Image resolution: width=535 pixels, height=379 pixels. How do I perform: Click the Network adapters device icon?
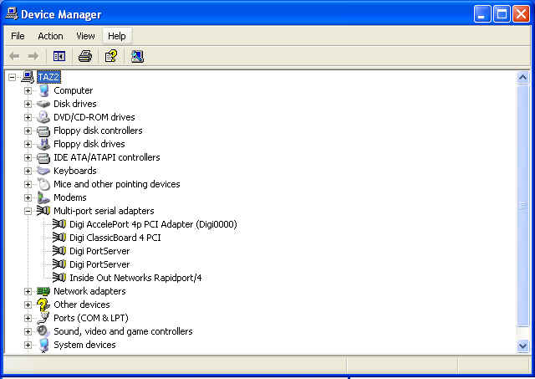click(43, 291)
